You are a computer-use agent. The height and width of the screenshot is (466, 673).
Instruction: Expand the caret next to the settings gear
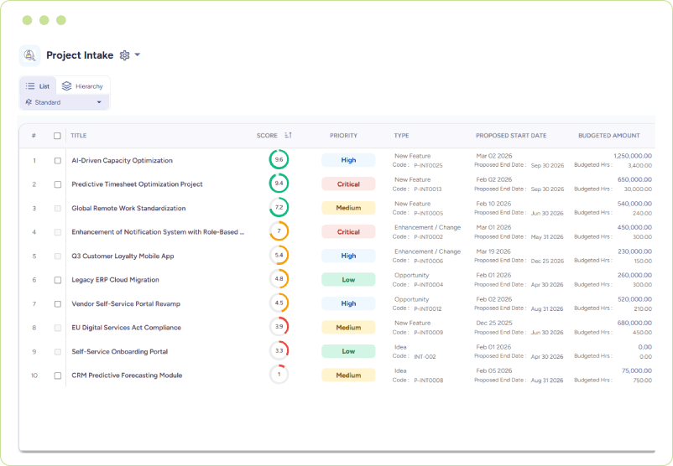(138, 54)
